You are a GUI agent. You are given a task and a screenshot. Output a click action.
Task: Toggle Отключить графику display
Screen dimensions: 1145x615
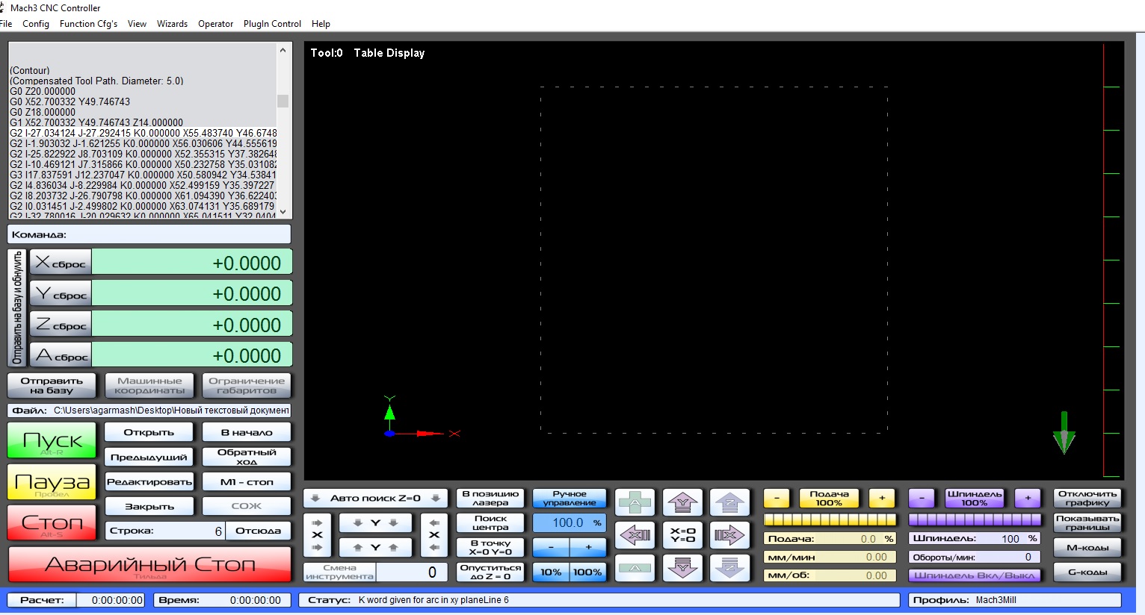[1087, 498]
